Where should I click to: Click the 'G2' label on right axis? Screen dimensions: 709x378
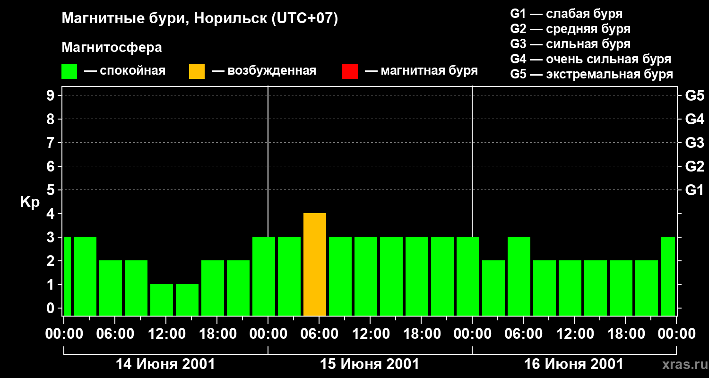[694, 167]
